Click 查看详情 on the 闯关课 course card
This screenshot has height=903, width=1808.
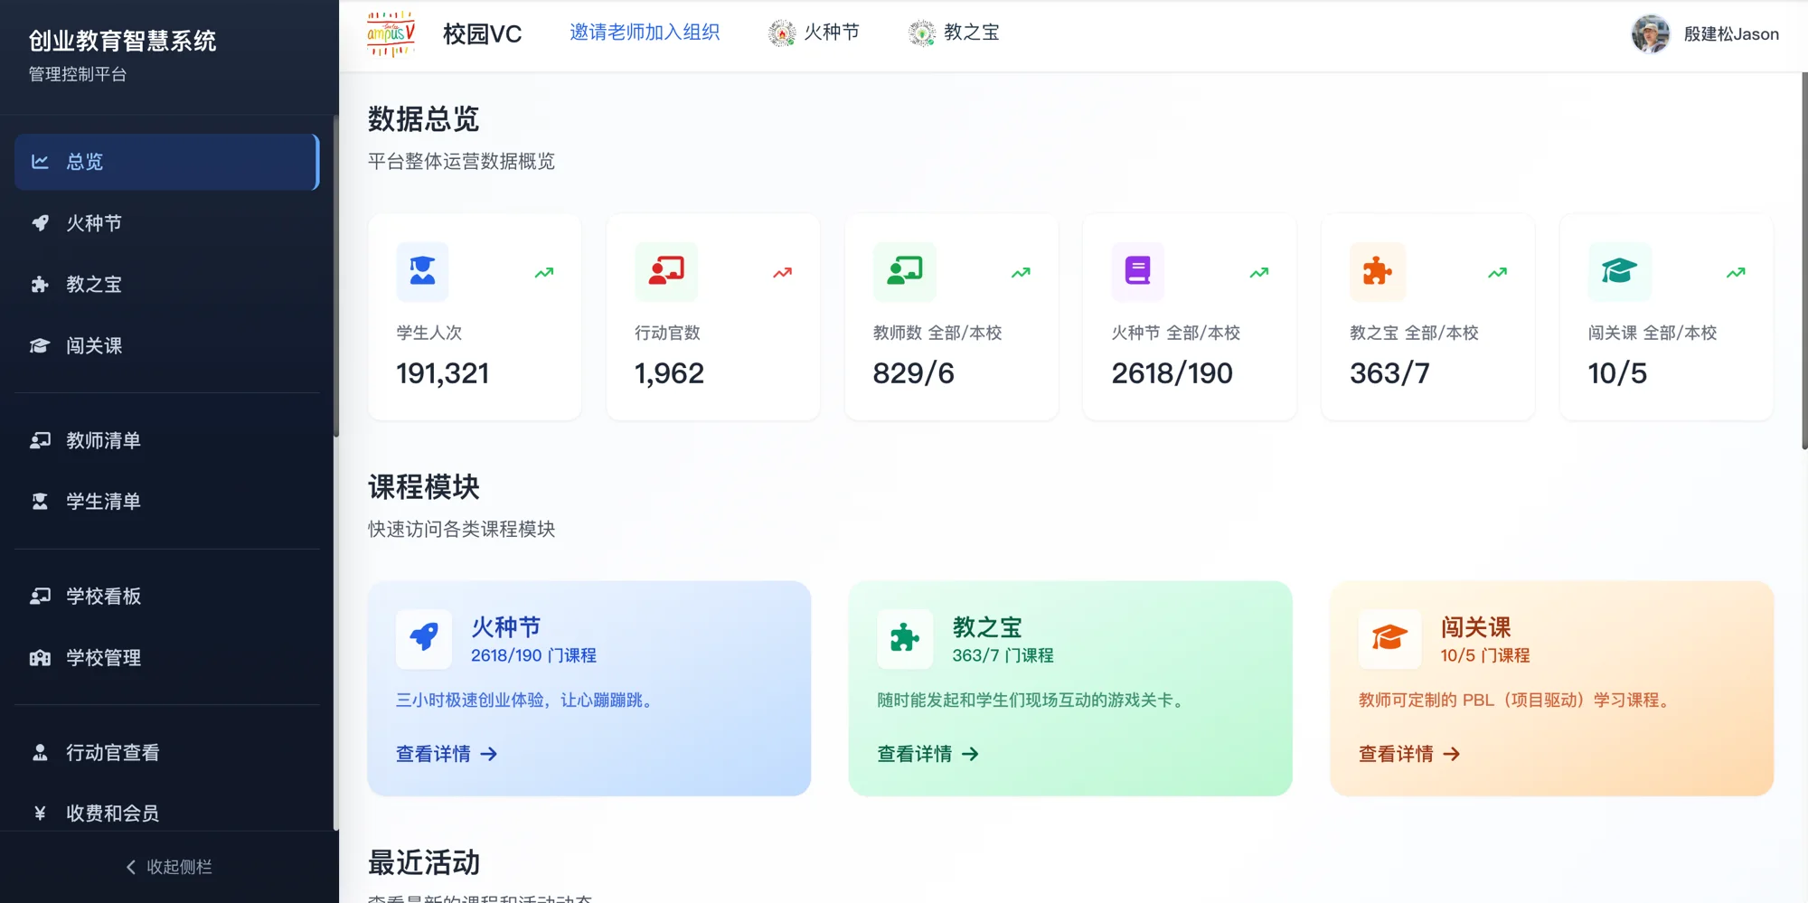(1409, 754)
